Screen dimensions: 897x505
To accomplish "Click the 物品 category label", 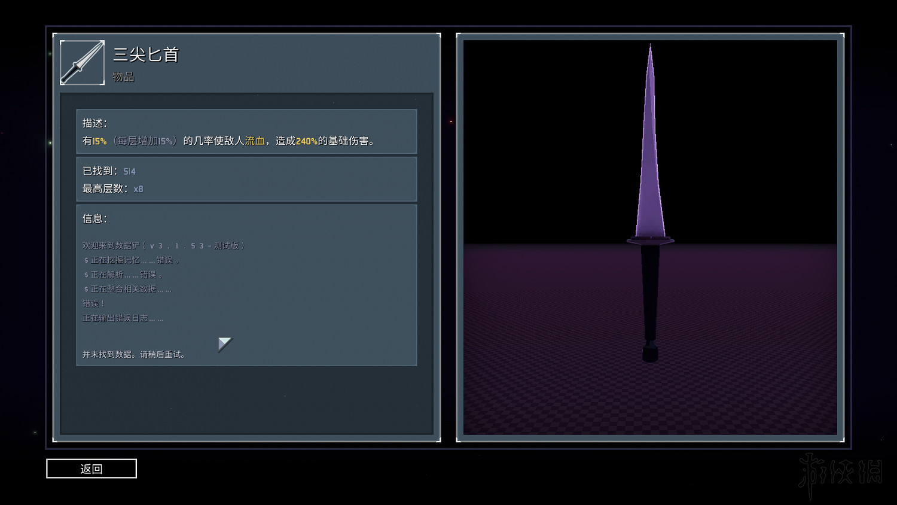I will pyautogui.click(x=123, y=77).
